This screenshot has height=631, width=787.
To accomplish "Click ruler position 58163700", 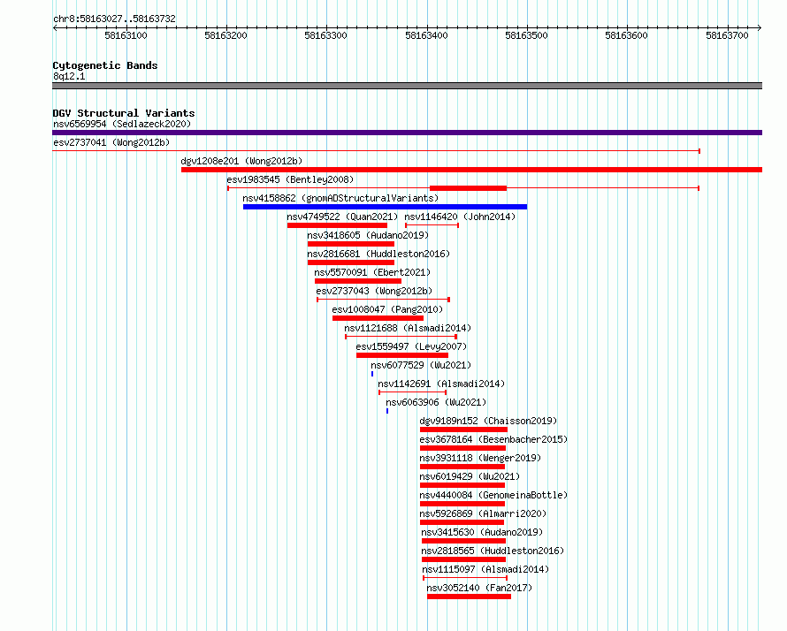I will [x=727, y=35].
